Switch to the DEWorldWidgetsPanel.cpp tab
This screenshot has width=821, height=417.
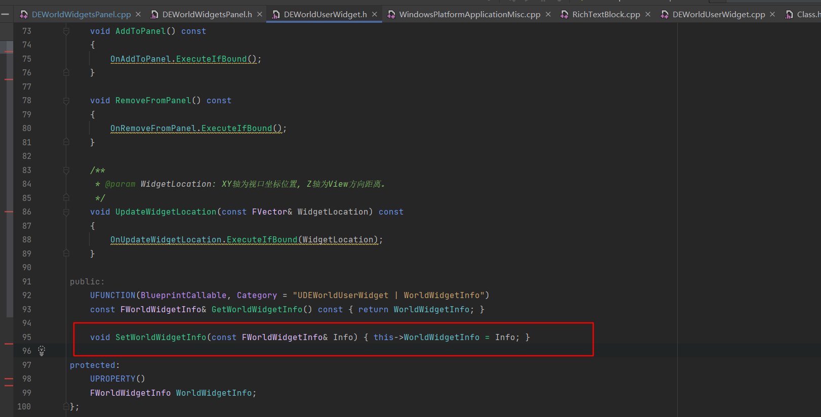(x=81, y=15)
